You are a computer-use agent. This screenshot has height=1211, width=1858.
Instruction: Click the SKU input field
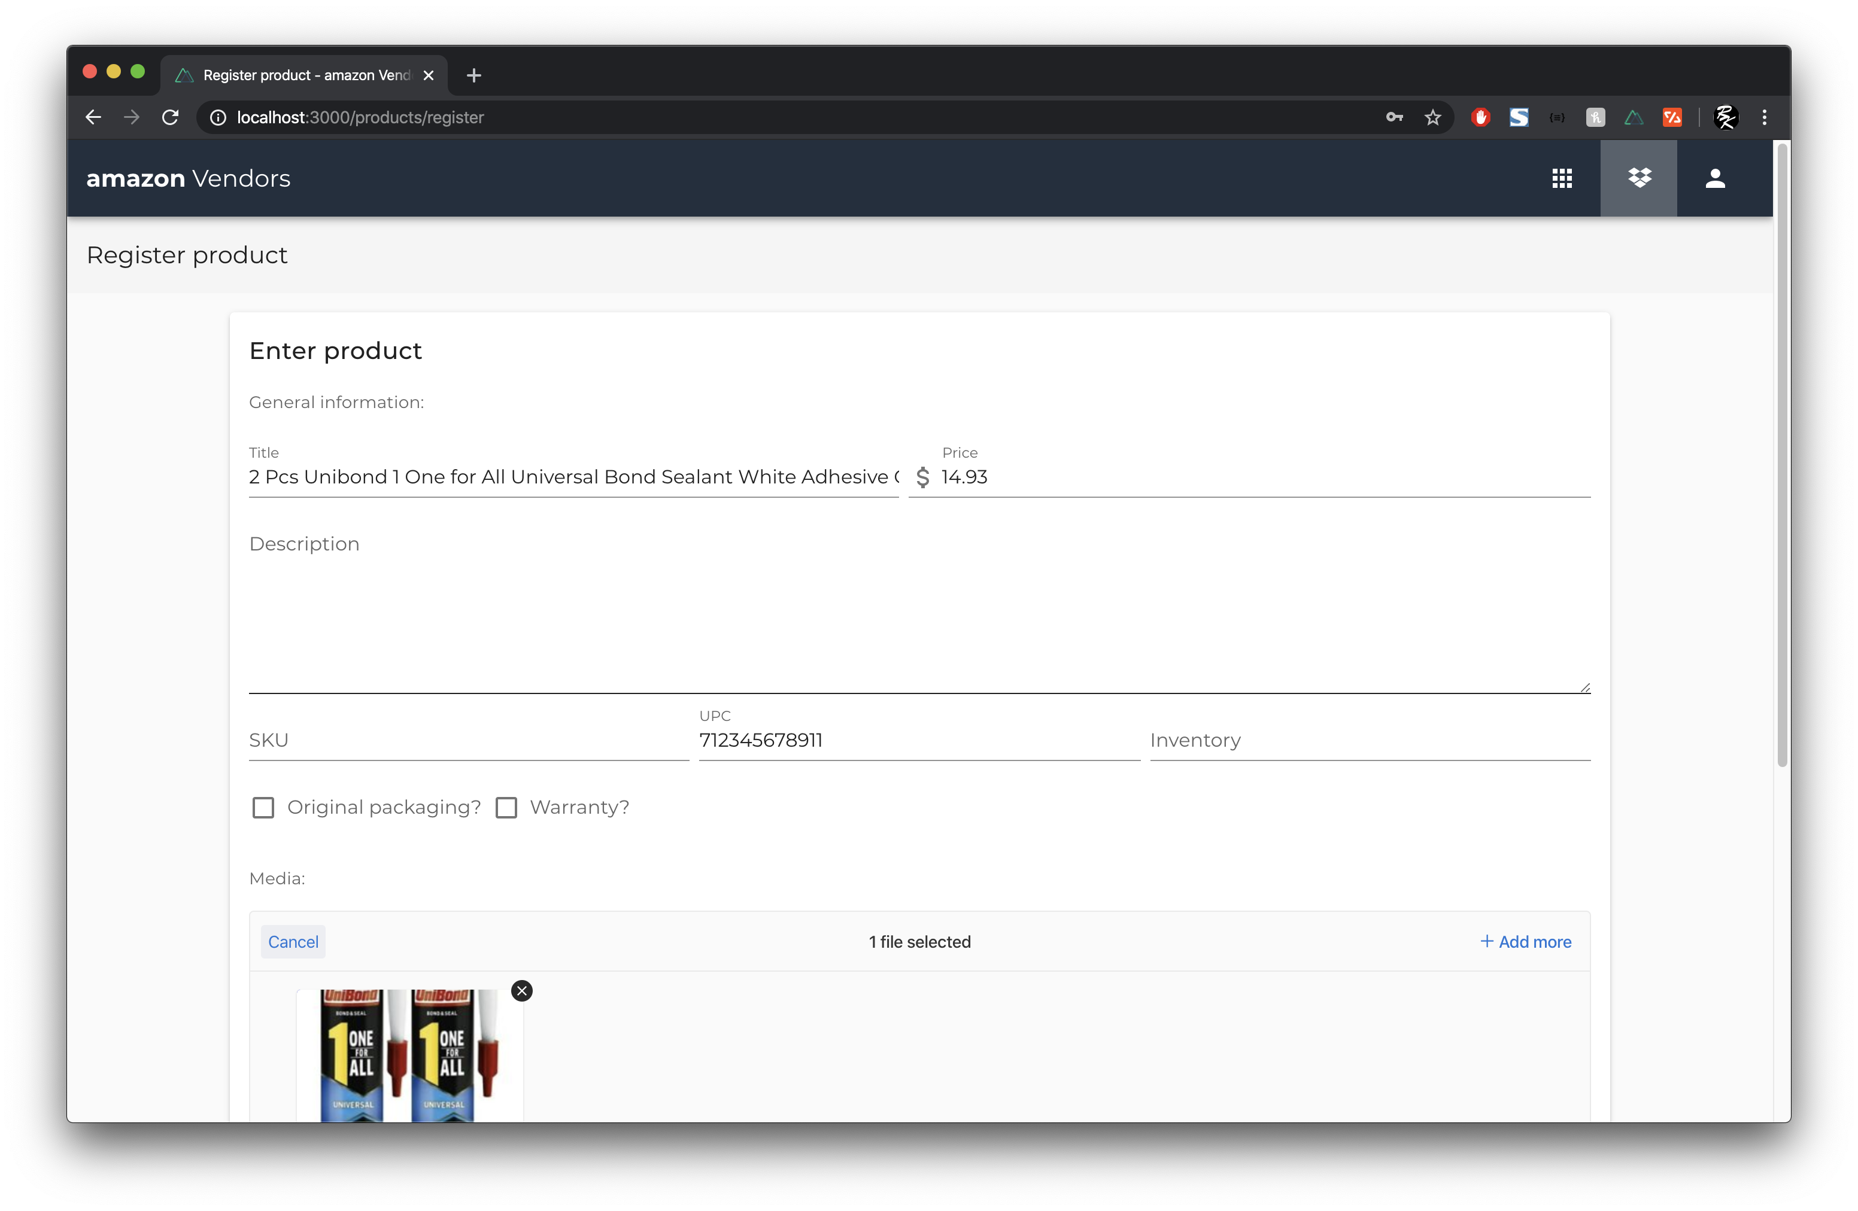point(469,741)
